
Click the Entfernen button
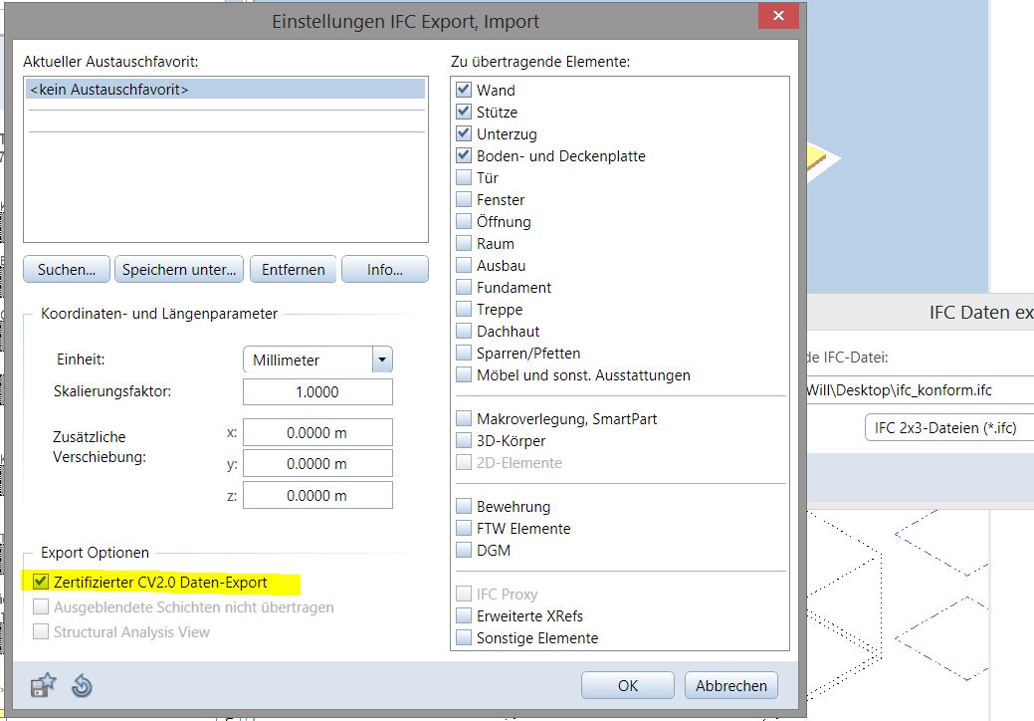[293, 270]
